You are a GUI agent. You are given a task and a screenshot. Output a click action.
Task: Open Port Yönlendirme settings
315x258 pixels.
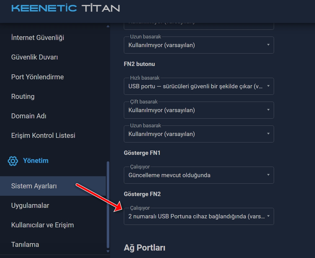pos(37,77)
